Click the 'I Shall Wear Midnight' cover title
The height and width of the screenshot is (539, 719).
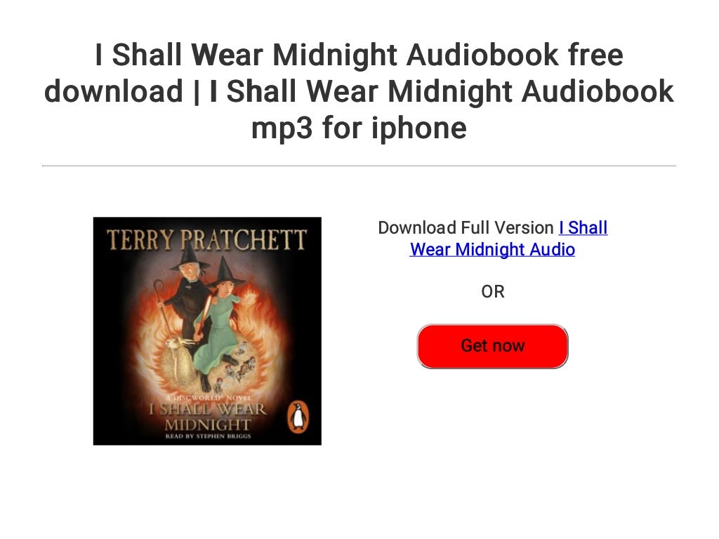click(x=208, y=416)
